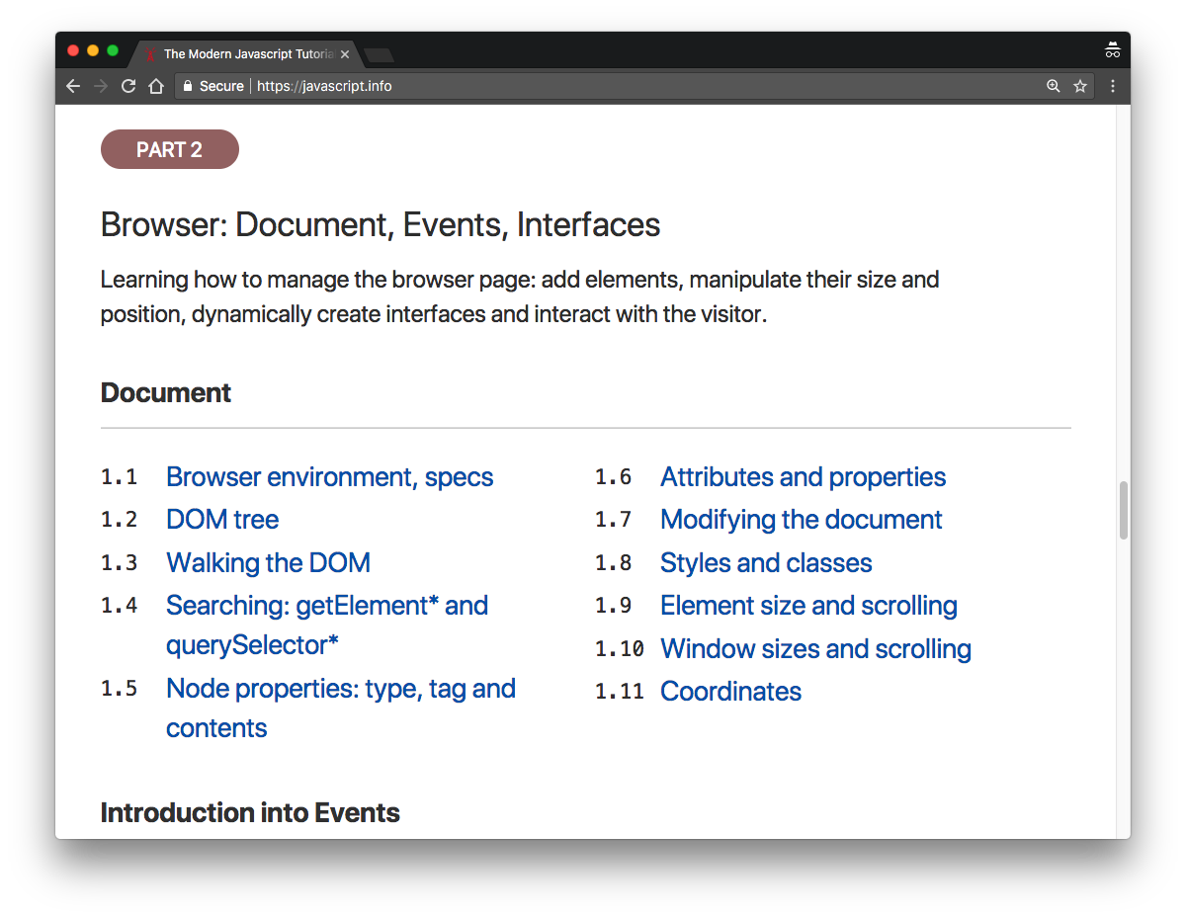
Task: Click chapter number 1.10
Action: click(620, 648)
